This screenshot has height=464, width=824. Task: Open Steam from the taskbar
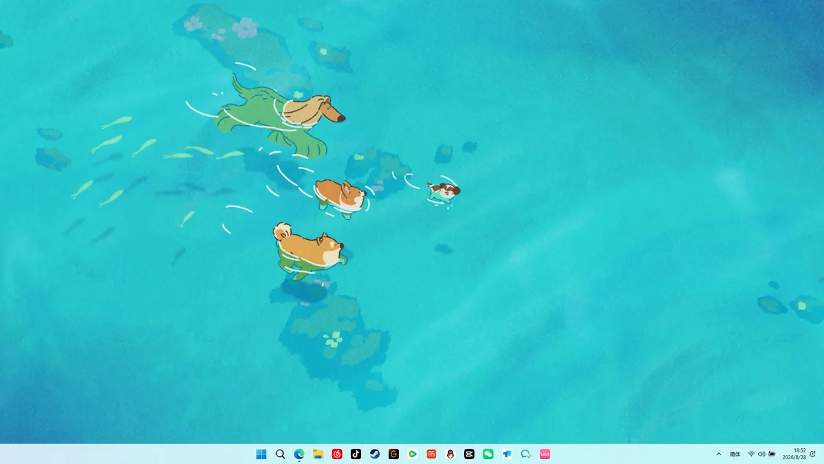click(x=374, y=454)
